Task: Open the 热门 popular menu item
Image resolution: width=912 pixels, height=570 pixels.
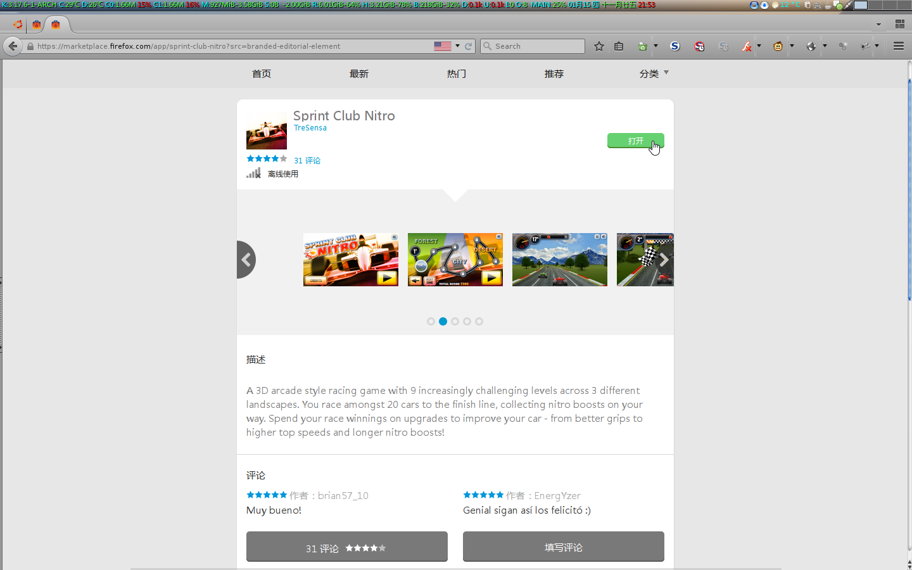Action: coord(457,73)
